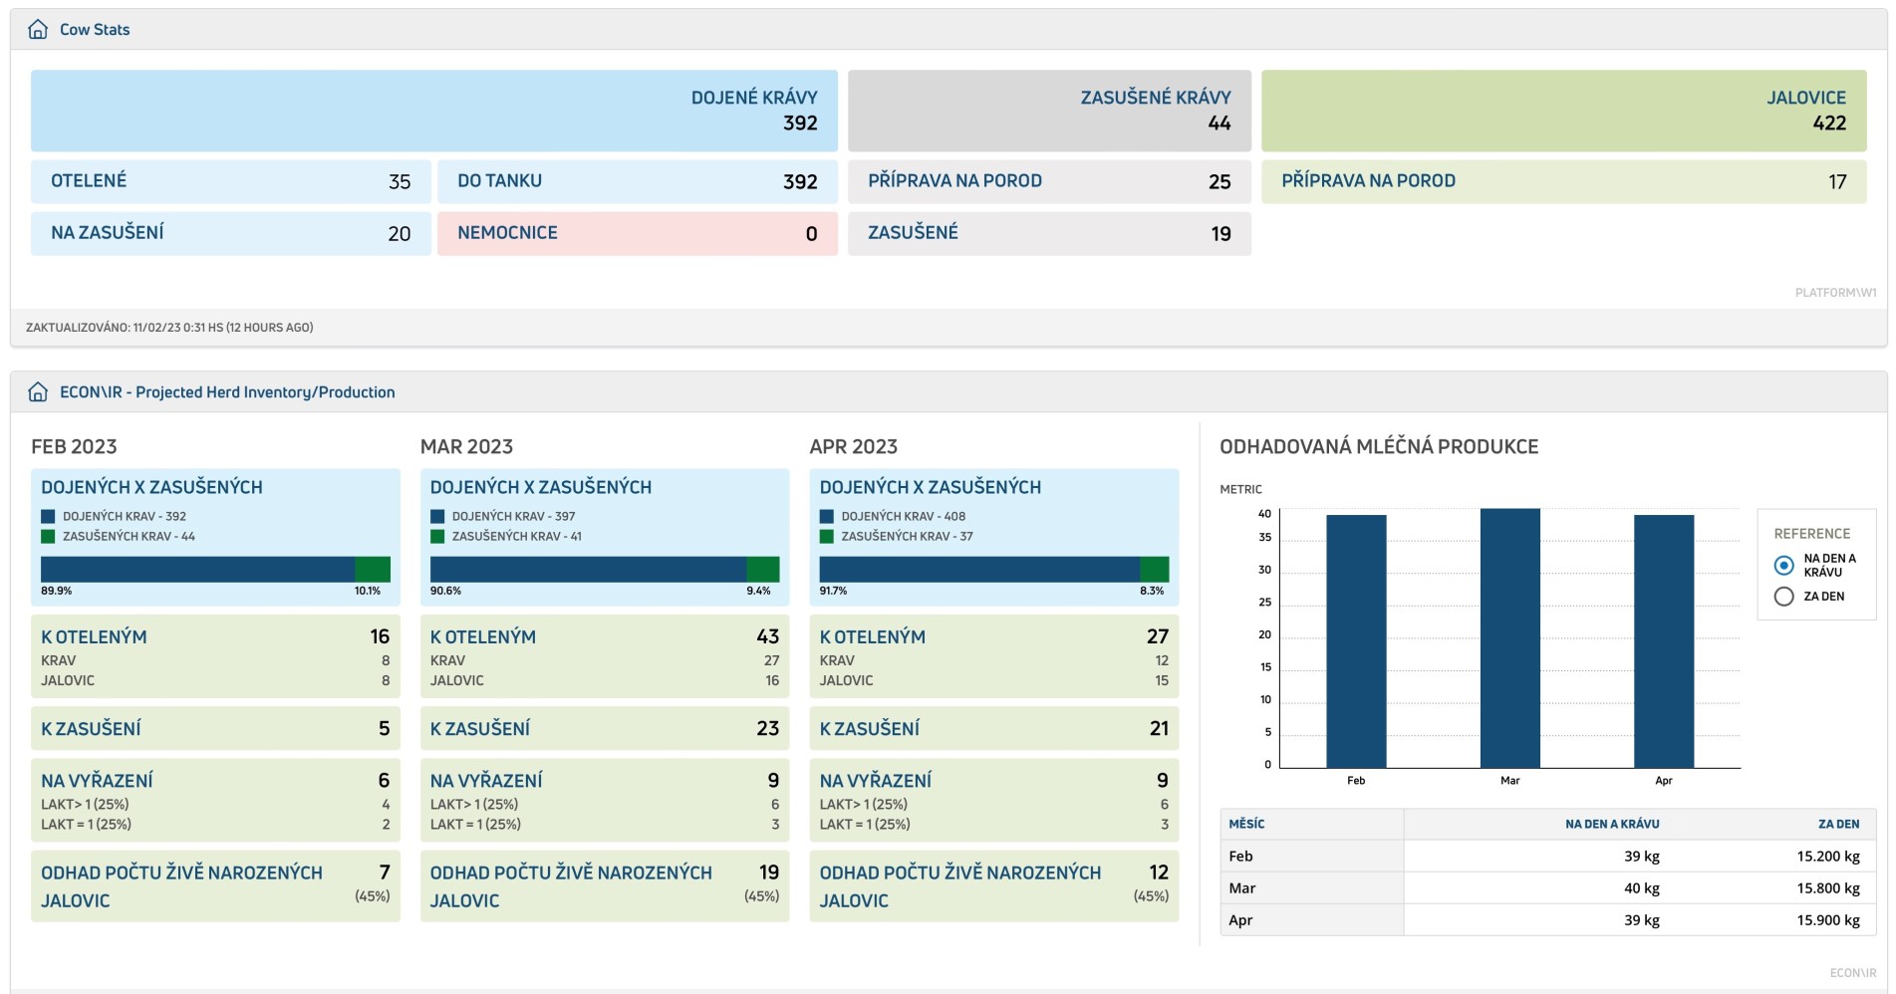
Task: Select the ZA DEN radio option
Action: (1783, 597)
